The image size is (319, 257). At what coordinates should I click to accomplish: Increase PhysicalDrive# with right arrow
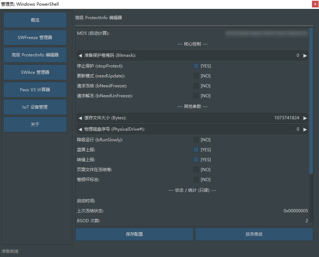point(305,130)
